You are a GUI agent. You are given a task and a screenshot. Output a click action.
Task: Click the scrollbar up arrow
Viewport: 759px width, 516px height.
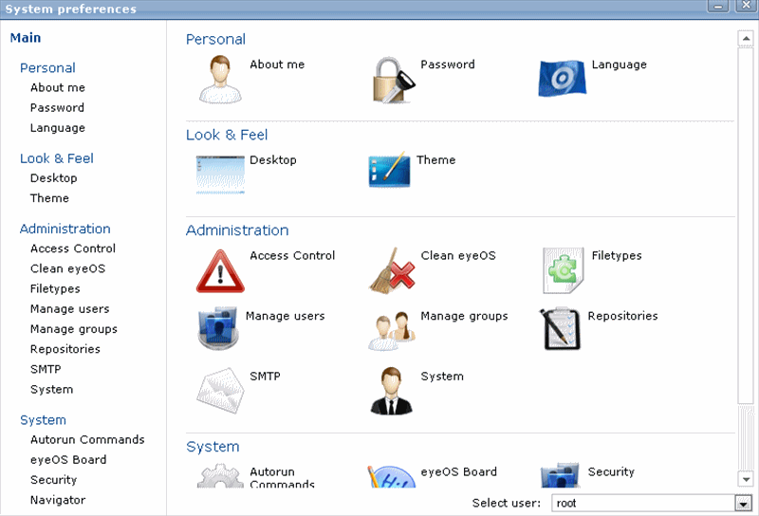point(746,39)
